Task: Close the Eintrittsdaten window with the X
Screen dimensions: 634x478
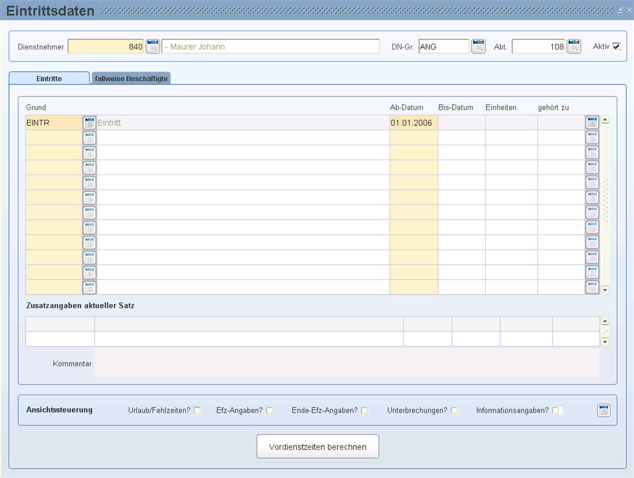Action: coord(629,10)
